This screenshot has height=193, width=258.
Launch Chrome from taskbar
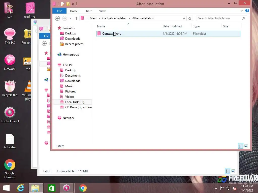pos(83,188)
